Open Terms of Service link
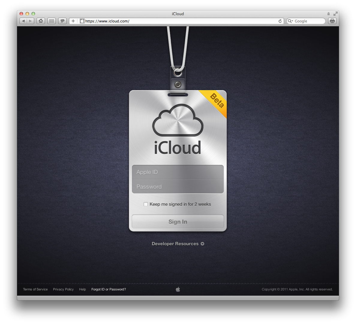 tap(35, 289)
